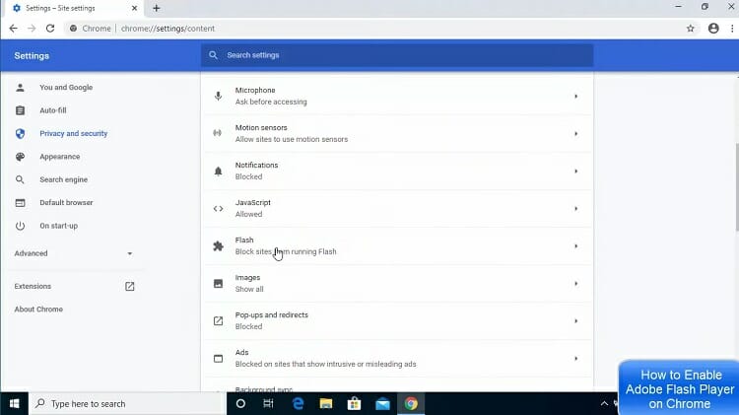Expand the Motion sensors settings arrow
The image size is (739, 415).
(x=576, y=133)
